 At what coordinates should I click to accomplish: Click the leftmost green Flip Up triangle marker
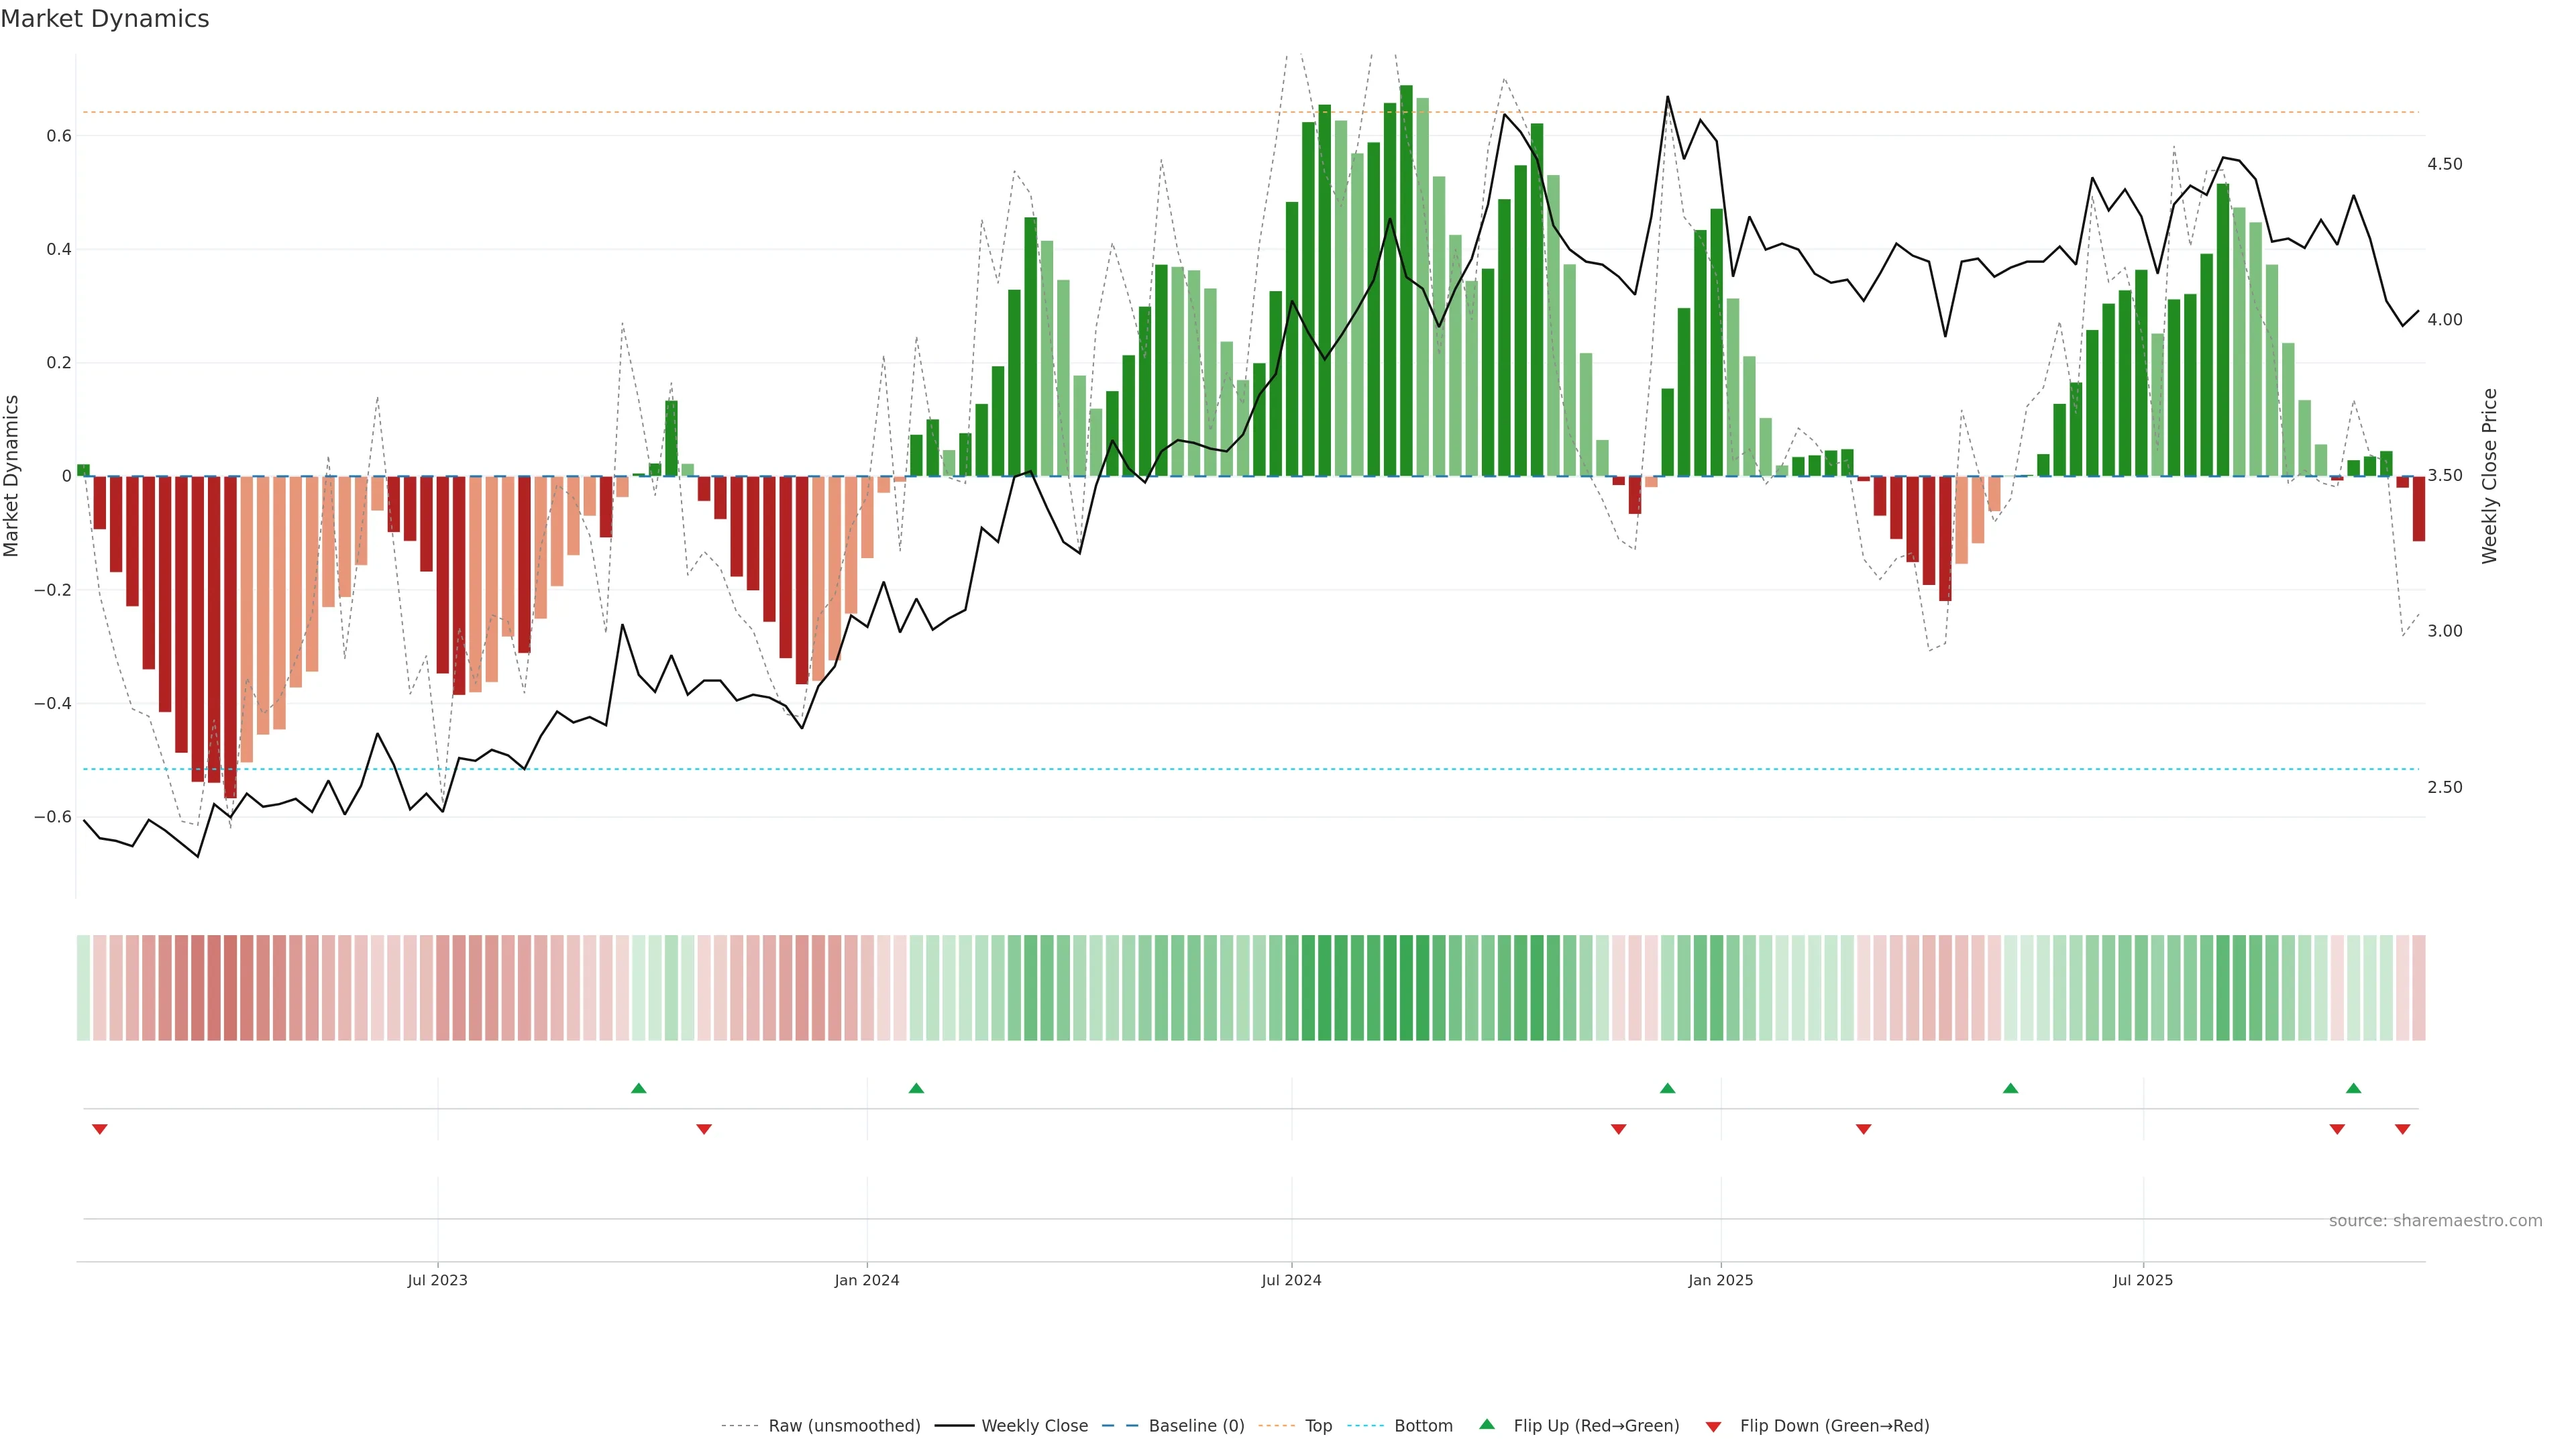pos(639,1088)
